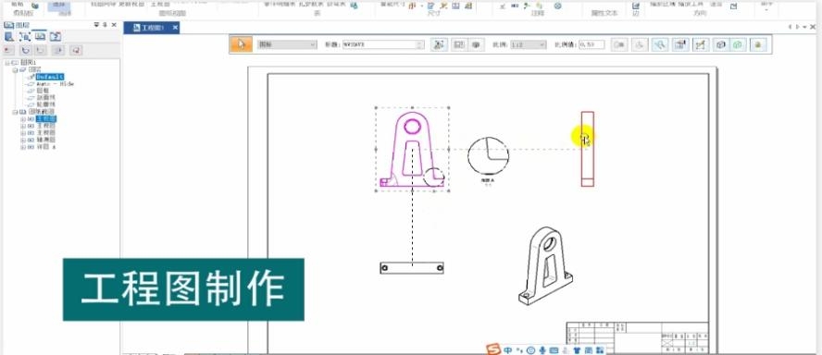This screenshot has width=822, height=355.
Task: Toggle pin on the 图层 panel
Action: pyautogui.click(x=105, y=25)
